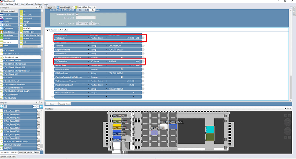Image resolution: width=296 pixels, height=159 pixels.
Task: Open the All (show hidden) filter dropdown
Action: pyautogui.click(x=9, y=11)
